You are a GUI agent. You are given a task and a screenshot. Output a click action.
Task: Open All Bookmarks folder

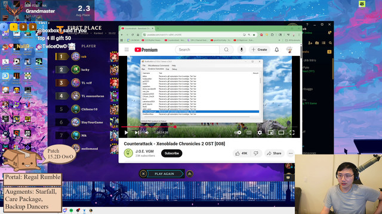click(293, 40)
